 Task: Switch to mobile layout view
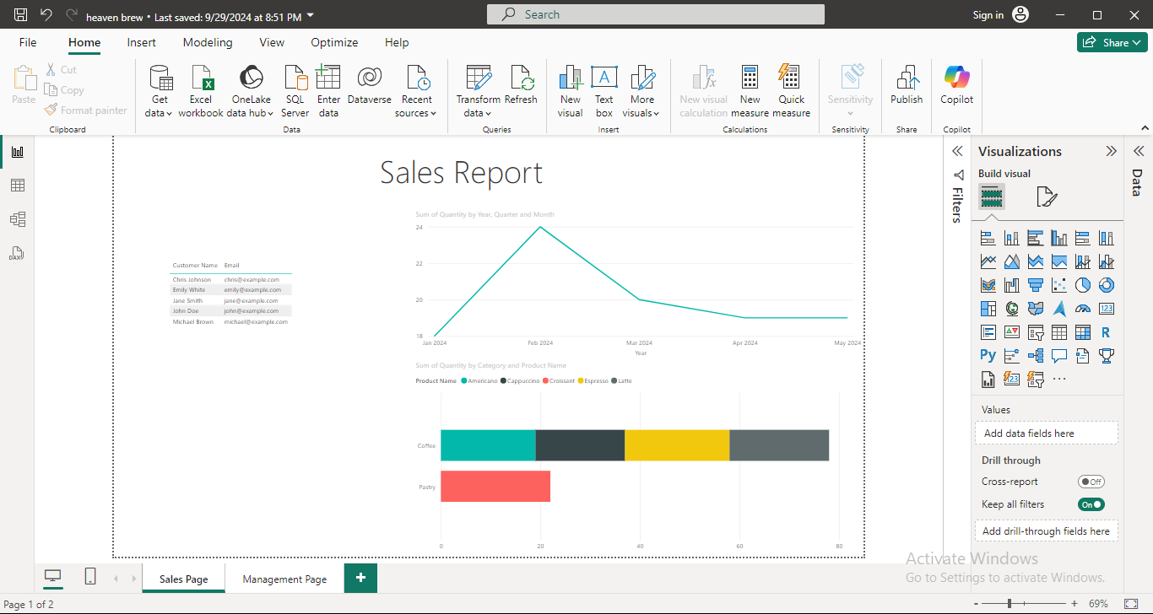coord(90,576)
